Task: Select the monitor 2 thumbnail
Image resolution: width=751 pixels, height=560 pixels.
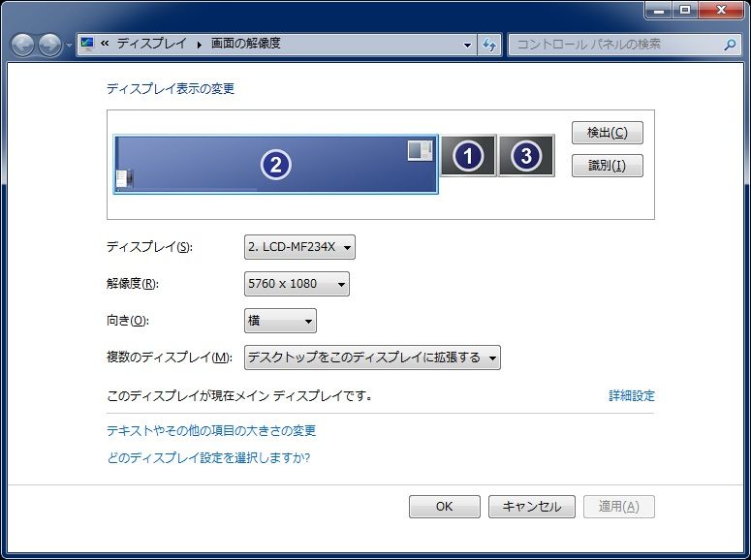Action: tap(276, 165)
